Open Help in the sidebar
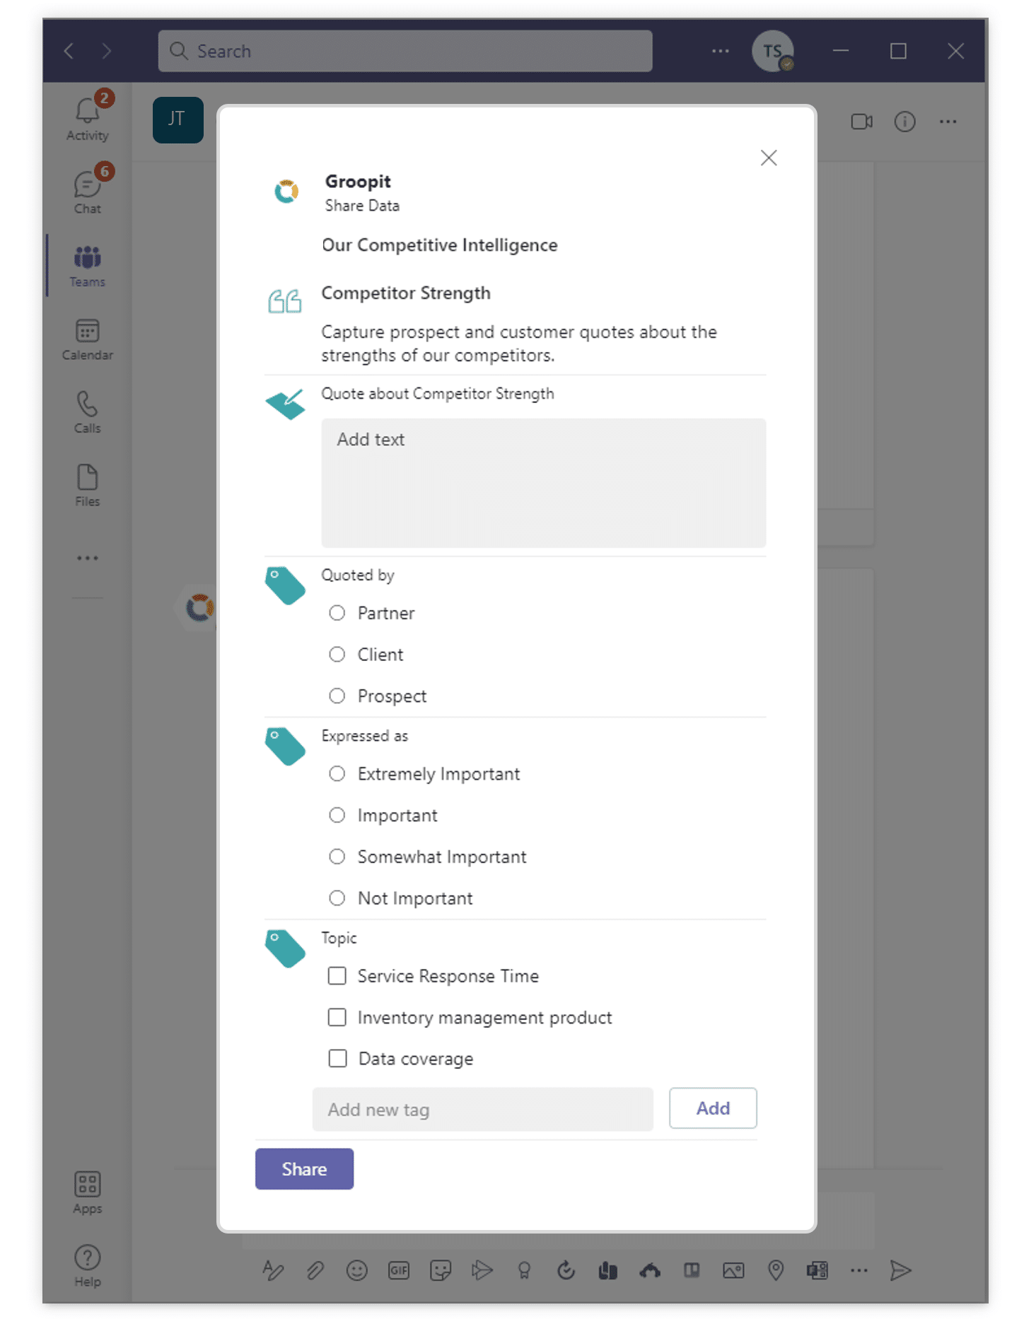The image size is (1024, 1324). pyautogui.click(x=88, y=1265)
